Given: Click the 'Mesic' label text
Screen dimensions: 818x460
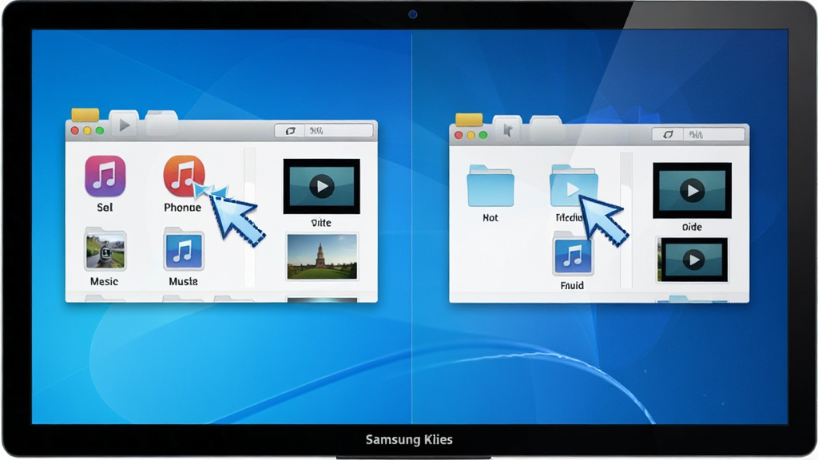Looking at the screenshot, I should pos(105,282).
